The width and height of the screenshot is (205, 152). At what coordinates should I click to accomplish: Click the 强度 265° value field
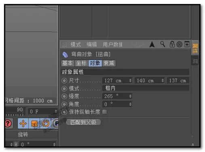tap(117, 96)
